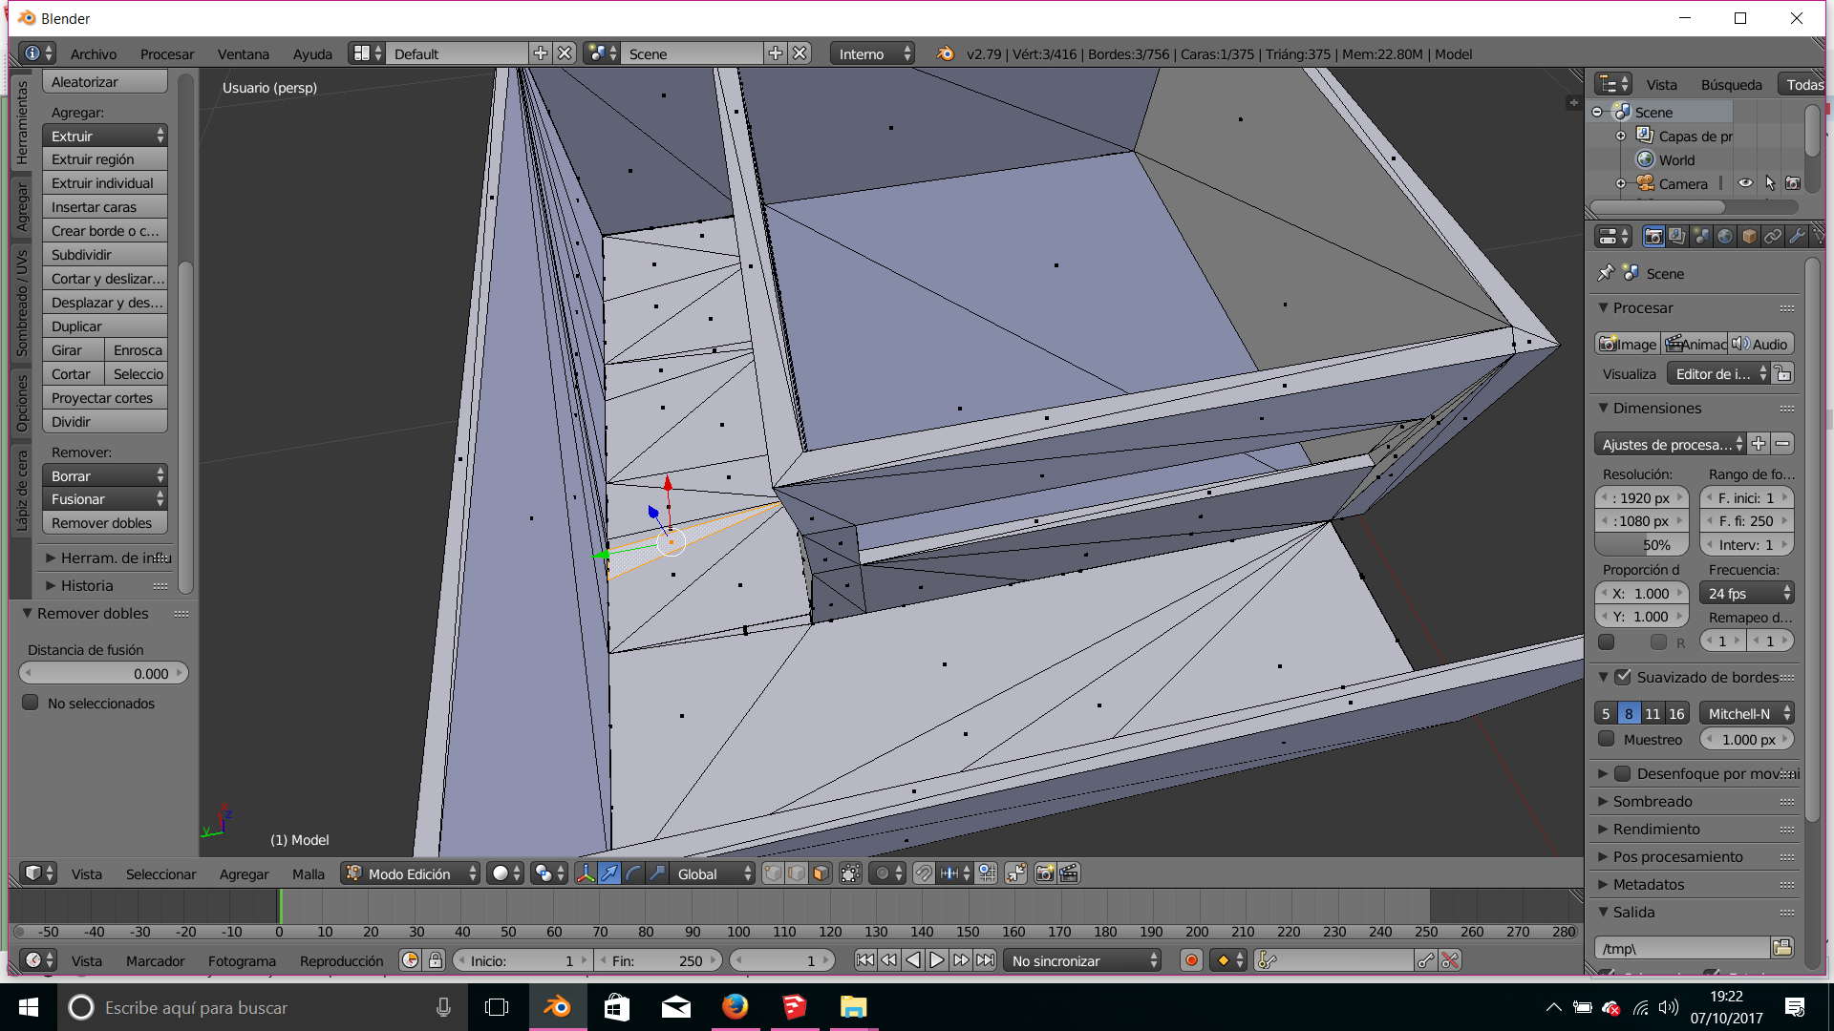The height and width of the screenshot is (1031, 1834).
Task: Open the Archivo menu
Action: (94, 54)
